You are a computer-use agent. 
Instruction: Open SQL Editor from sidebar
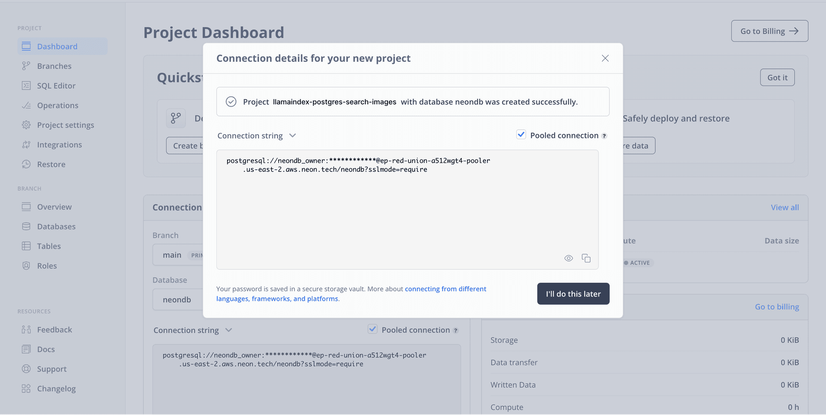click(x=56, y=86)
